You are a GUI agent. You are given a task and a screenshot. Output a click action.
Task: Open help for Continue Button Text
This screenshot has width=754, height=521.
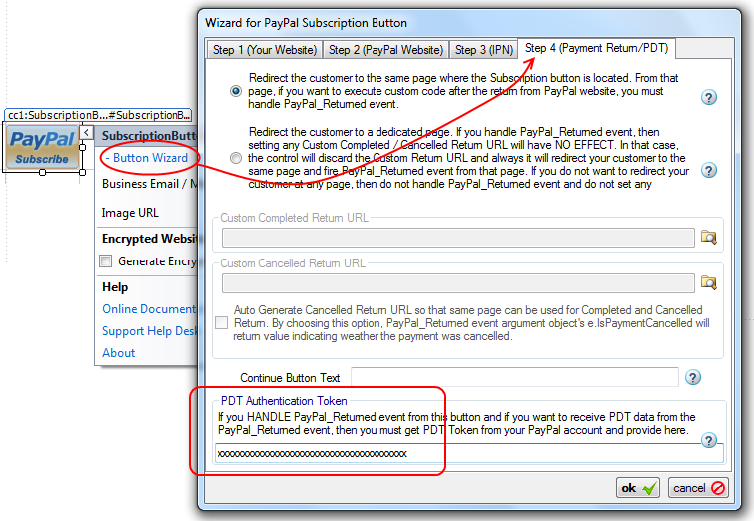pos(692,377)
